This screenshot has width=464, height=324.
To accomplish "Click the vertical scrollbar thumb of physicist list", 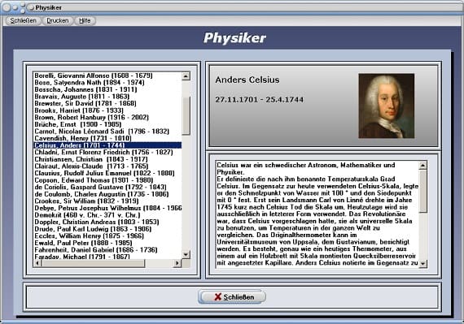I will pyautogui.click(x=186, y=115).
